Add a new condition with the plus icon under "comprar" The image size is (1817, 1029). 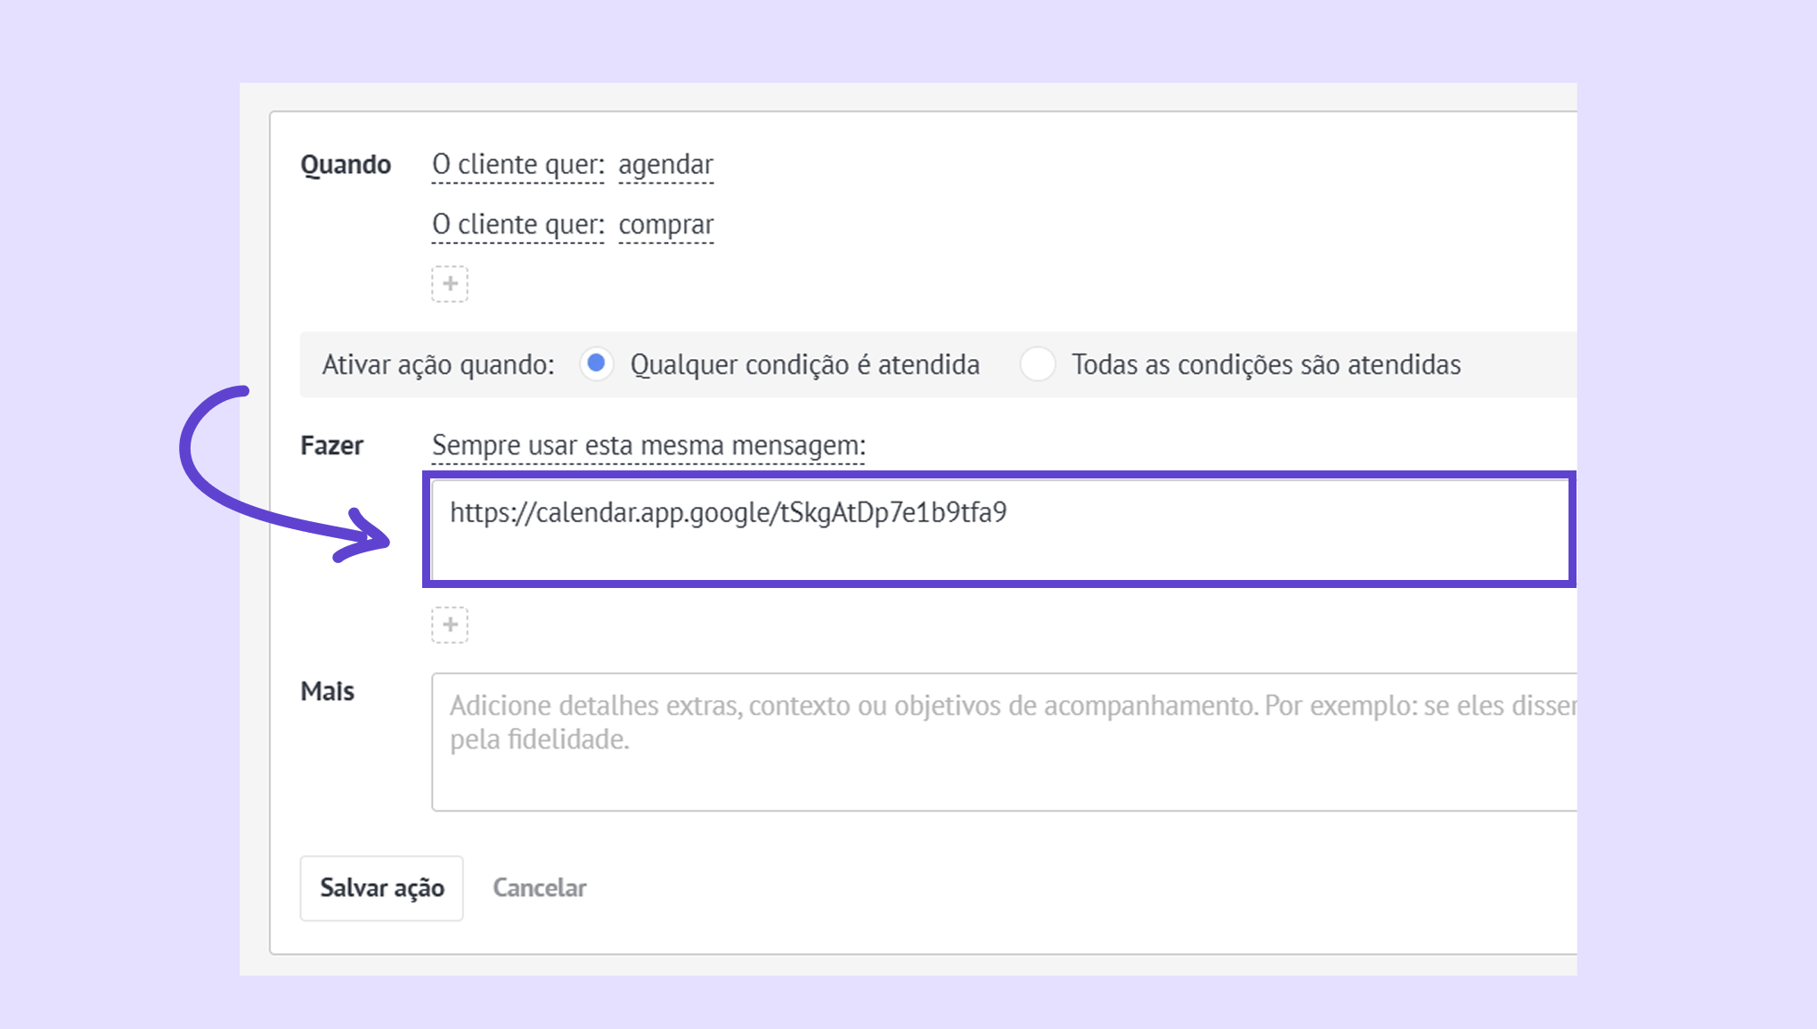click(450, 284)
